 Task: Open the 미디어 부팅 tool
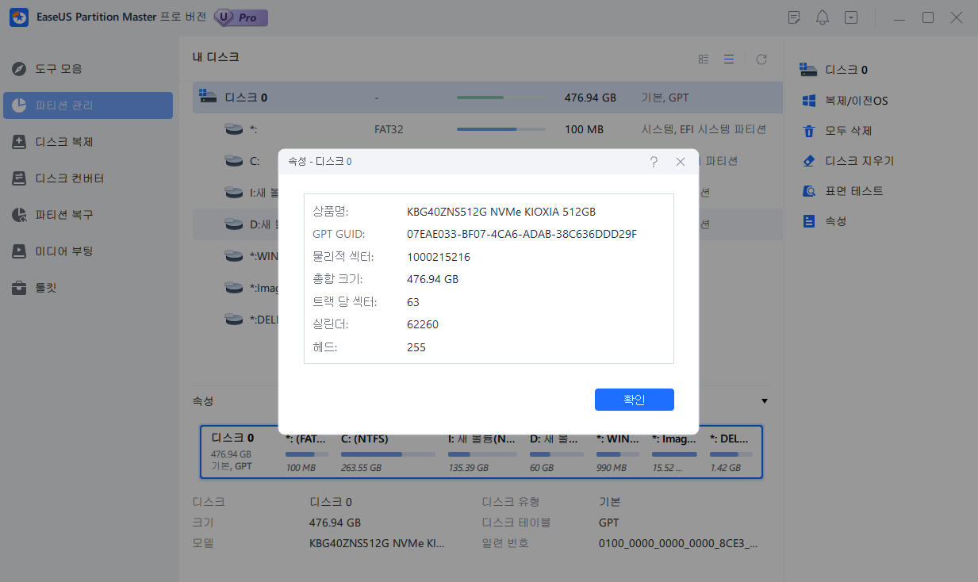tap(87, 251)
